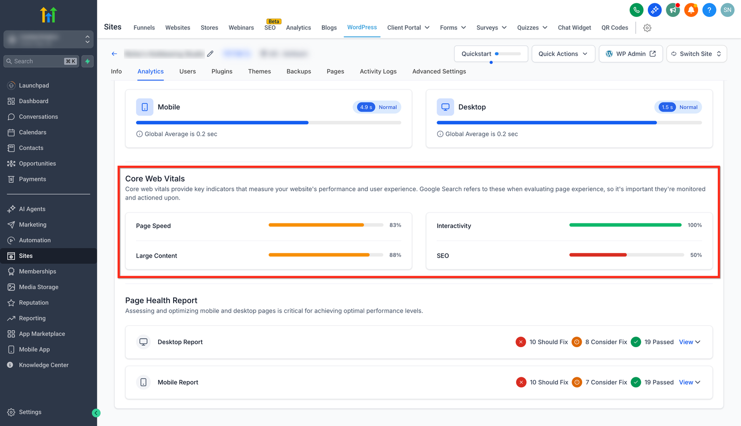Image resolution: width=741 pixels, height=426 pixels.
Task: Expand the Mobile Report View dropdown
Action: coord(689,382)
